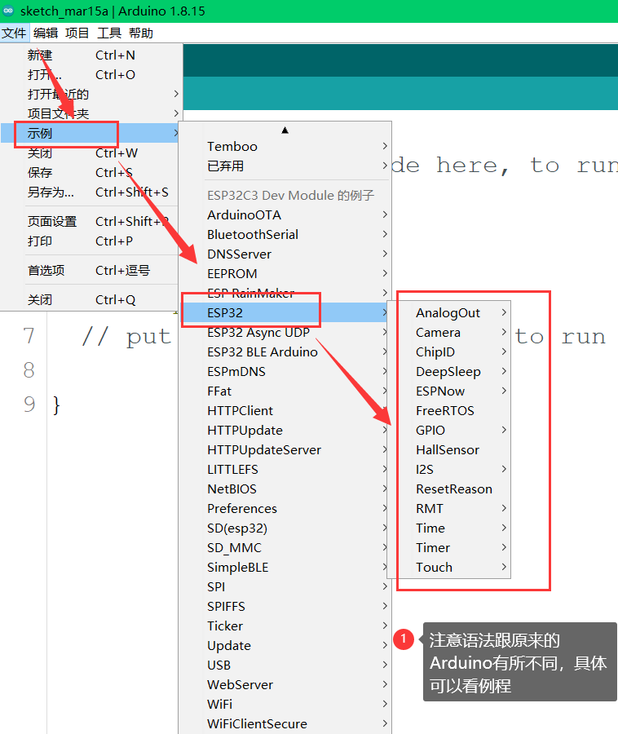Screen dimensions: 618x734
Task: Open WiFi examples
Action: coord(285,705)
